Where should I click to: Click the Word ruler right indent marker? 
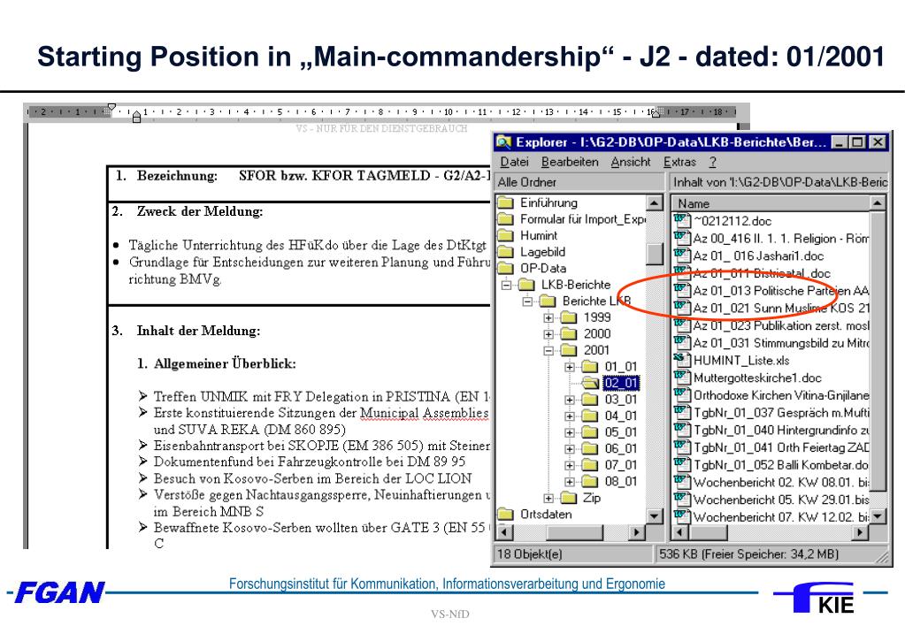pyautogui.click(x=656, y=114)
